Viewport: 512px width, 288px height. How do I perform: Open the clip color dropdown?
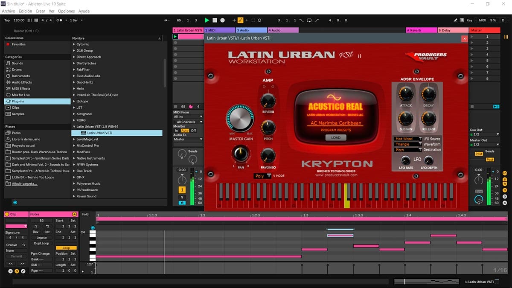16,226
